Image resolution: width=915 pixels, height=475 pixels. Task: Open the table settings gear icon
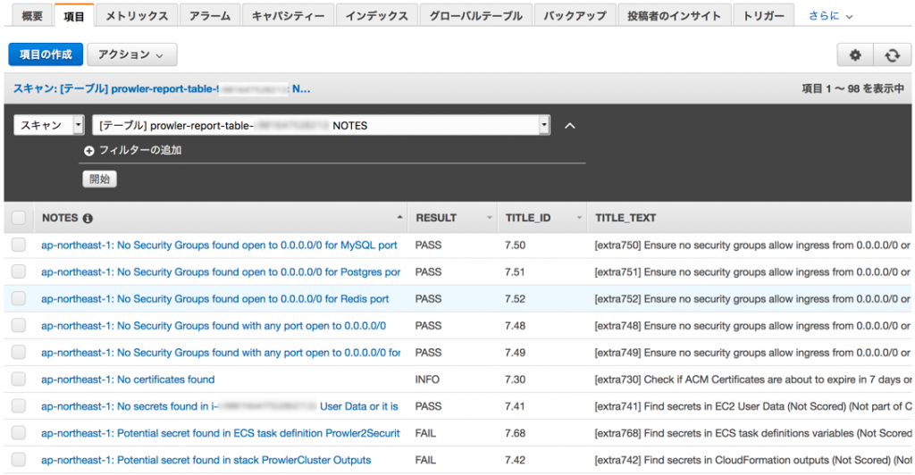click(855, 55)
